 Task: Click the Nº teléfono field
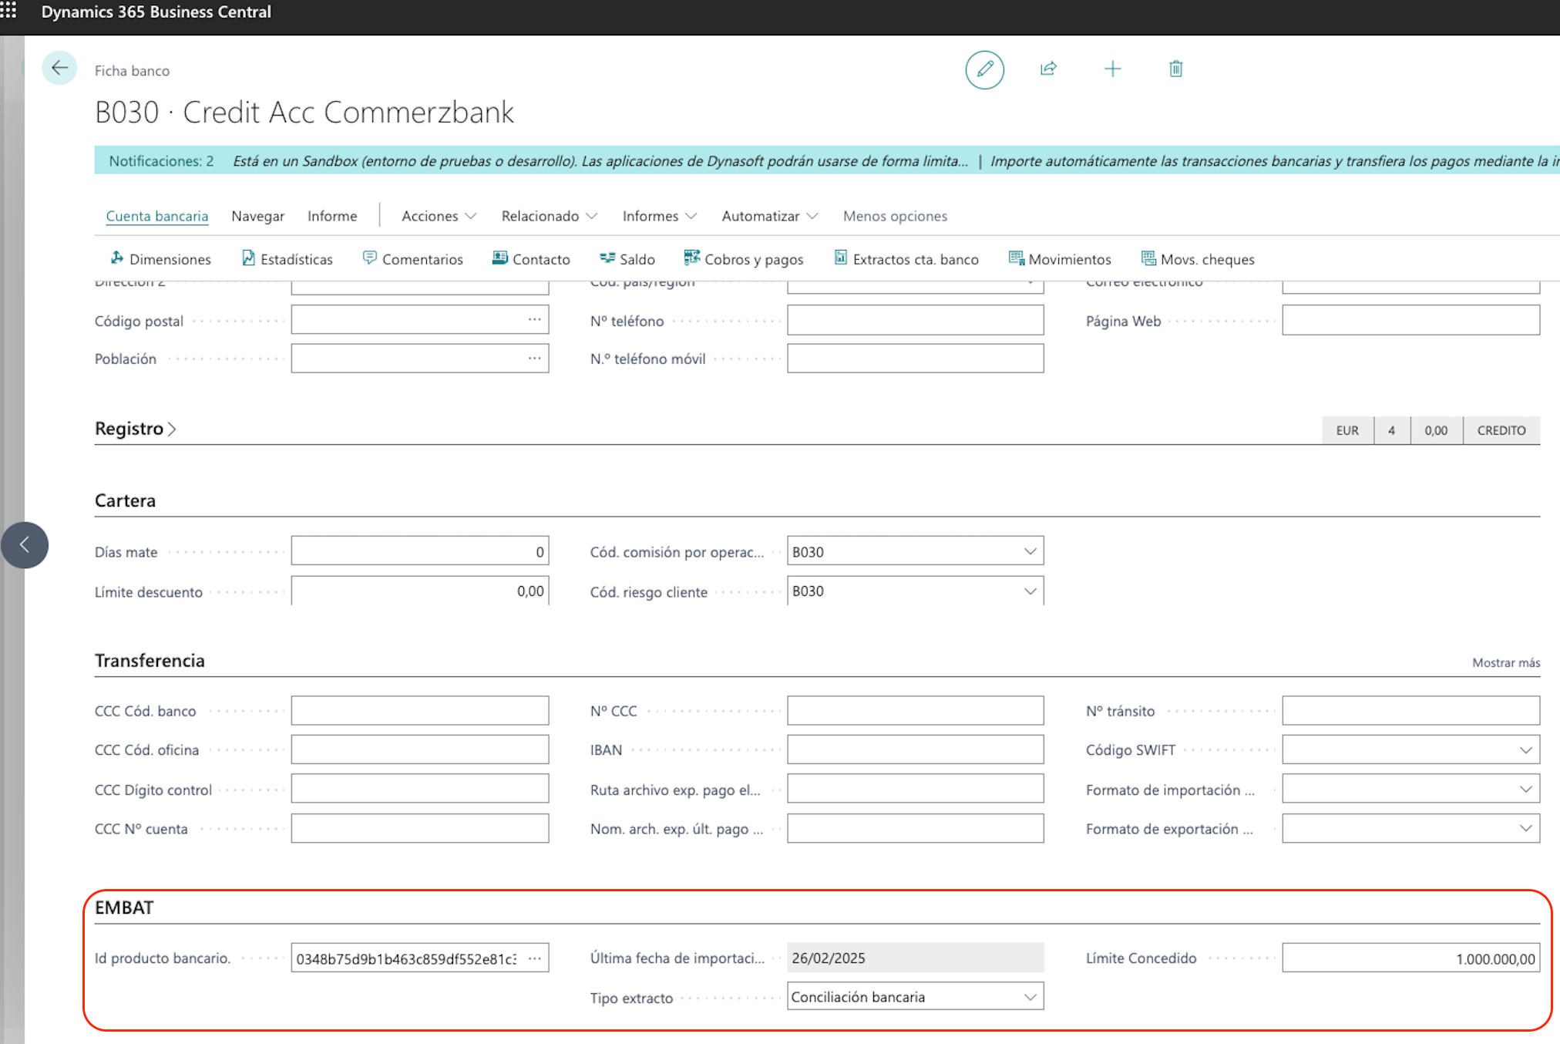(x=916, y=320)
